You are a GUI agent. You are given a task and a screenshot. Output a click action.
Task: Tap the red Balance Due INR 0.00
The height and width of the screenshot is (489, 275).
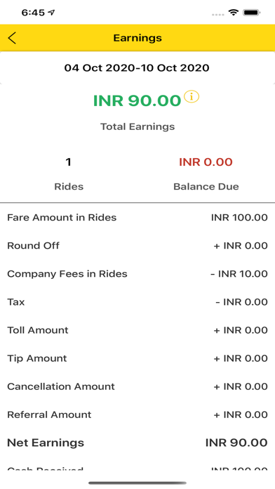206,162
